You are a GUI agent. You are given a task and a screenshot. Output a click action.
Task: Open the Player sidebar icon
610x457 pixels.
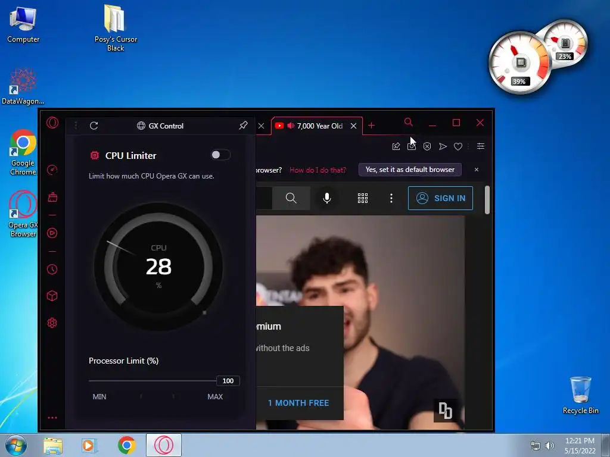(x=52, y=233)
